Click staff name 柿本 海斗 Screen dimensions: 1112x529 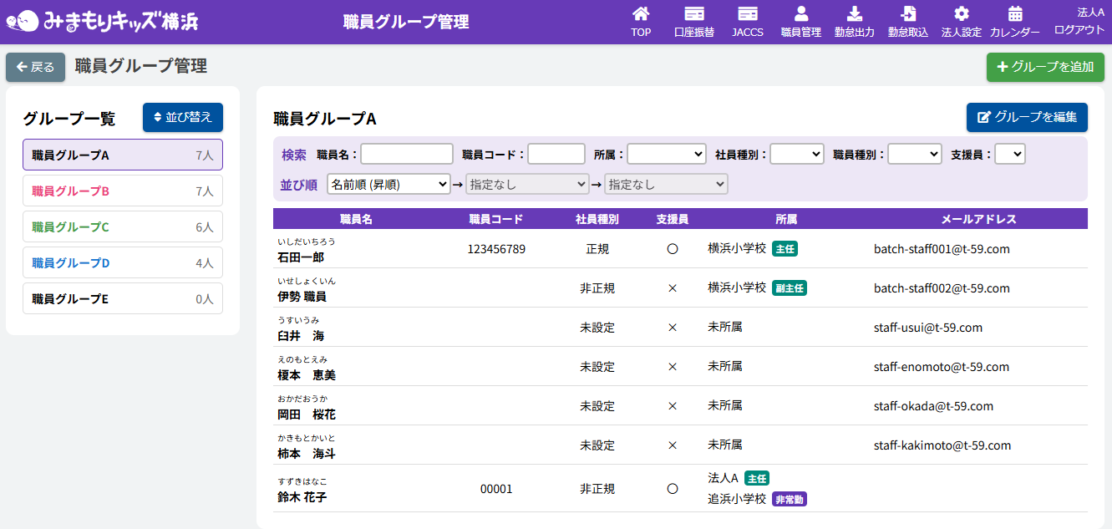307,454
